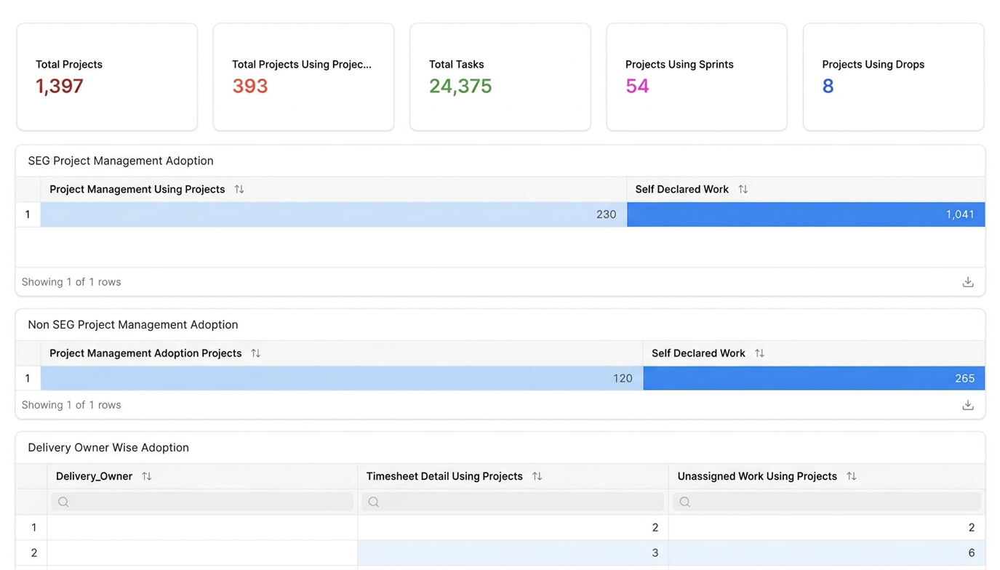
Task: Sort Unassigned Work Using Projects column
Action: [852, 476]
